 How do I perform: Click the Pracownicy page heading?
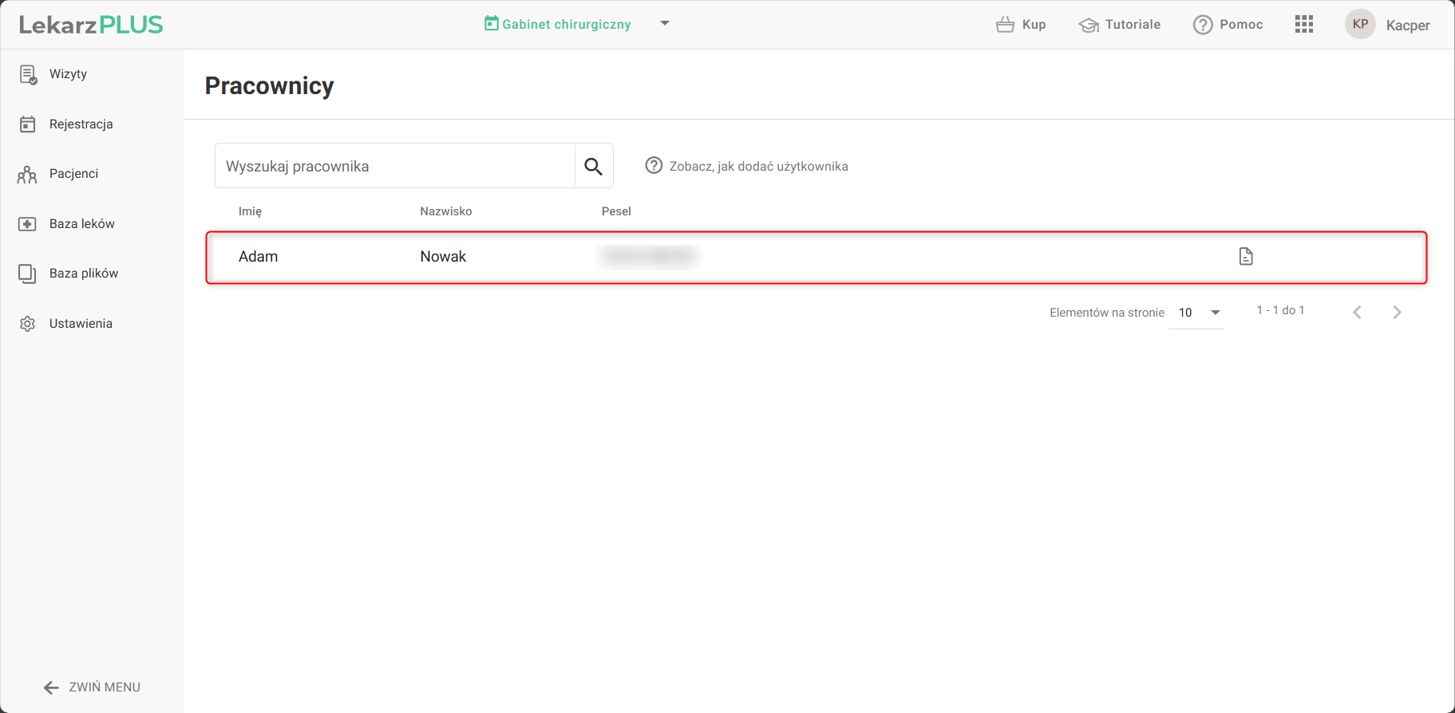pyautogui.click(x=270, y=85)
